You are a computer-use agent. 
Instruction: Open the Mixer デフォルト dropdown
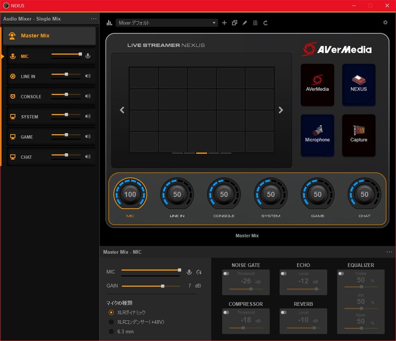point(166,22)
